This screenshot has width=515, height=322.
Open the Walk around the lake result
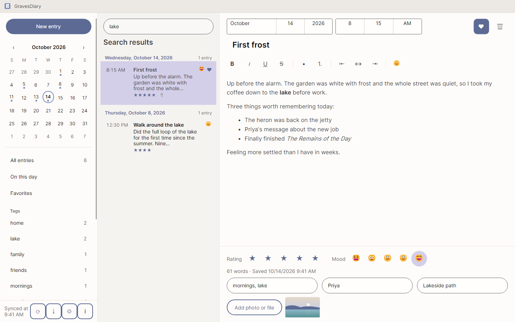[158, 138]
